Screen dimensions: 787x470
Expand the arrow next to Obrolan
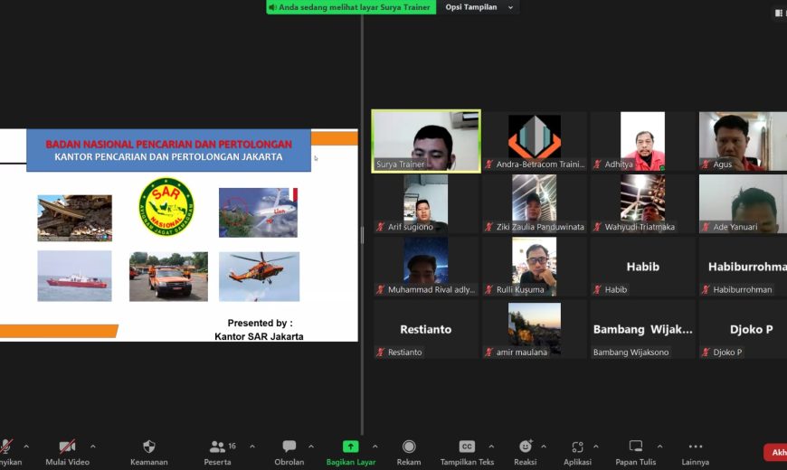[x=311, y=446]
